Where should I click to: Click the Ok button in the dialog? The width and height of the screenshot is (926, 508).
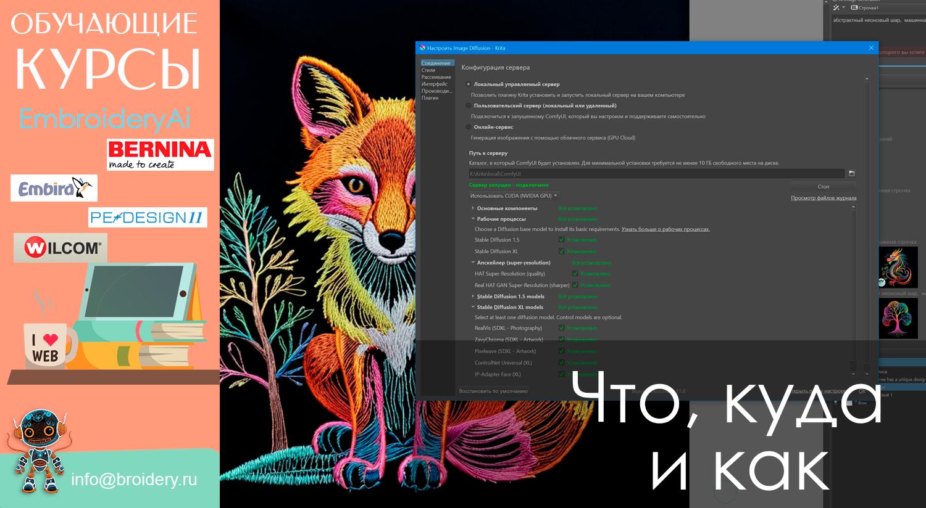862,391
